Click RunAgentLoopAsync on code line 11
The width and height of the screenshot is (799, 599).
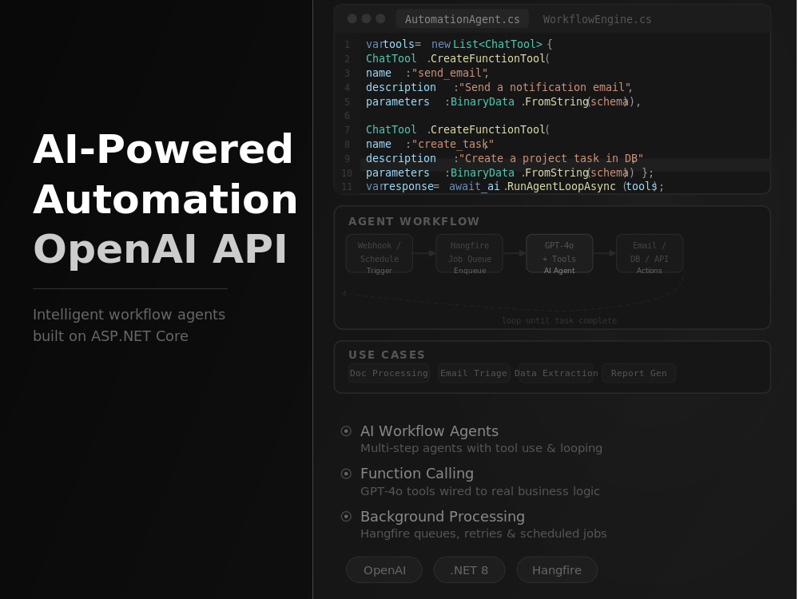pyautogui.click(x=561, y=186)
